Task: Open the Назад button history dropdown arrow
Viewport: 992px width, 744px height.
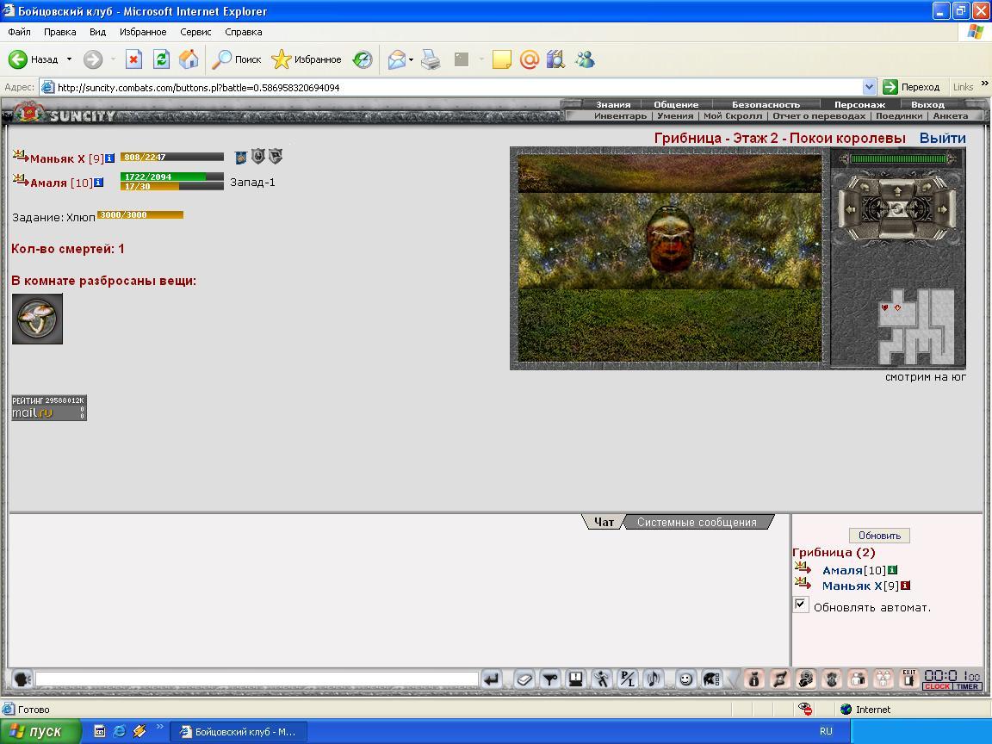Action: click(x=69, y=59)
